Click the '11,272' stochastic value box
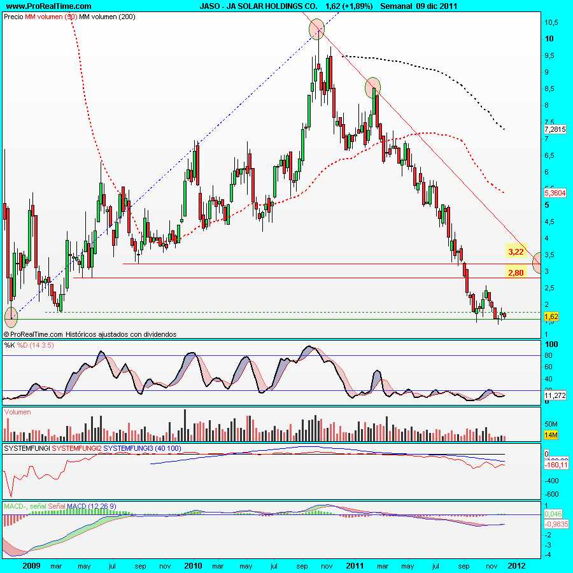 [x=555, y=395]
